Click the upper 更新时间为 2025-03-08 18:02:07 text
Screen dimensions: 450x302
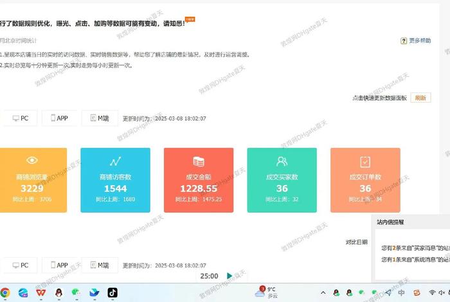point(165,118)
